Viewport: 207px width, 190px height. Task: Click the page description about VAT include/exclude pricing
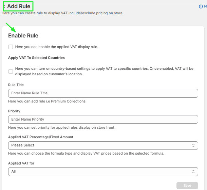coord(62,13)
